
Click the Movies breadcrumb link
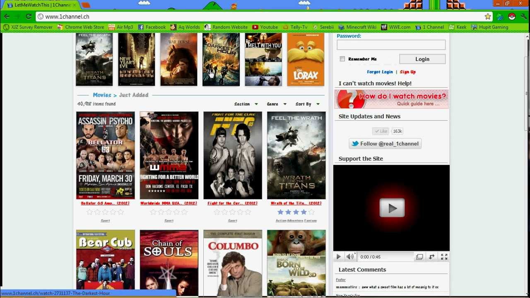102,95
